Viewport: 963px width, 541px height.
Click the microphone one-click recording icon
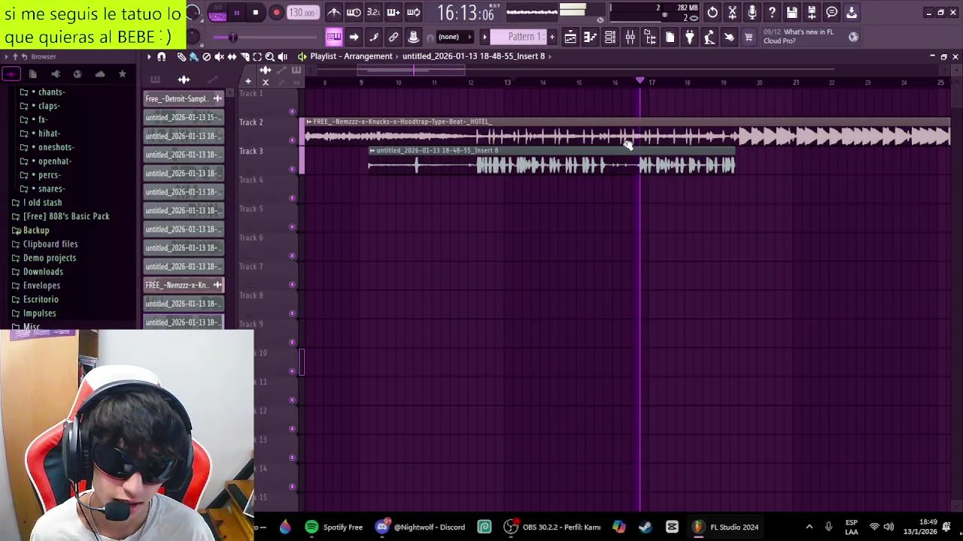752,12
